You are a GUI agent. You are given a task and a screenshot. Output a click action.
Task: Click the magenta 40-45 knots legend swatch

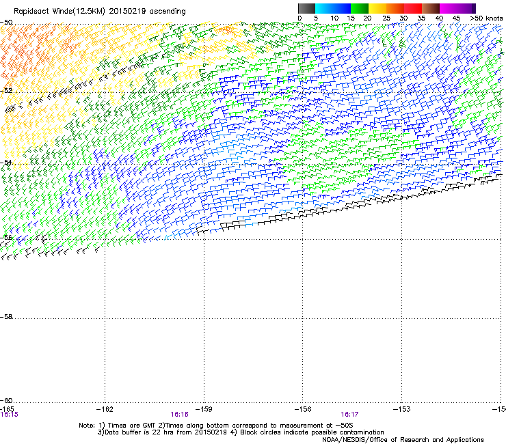pyautogui.click(x=449, y=8)
